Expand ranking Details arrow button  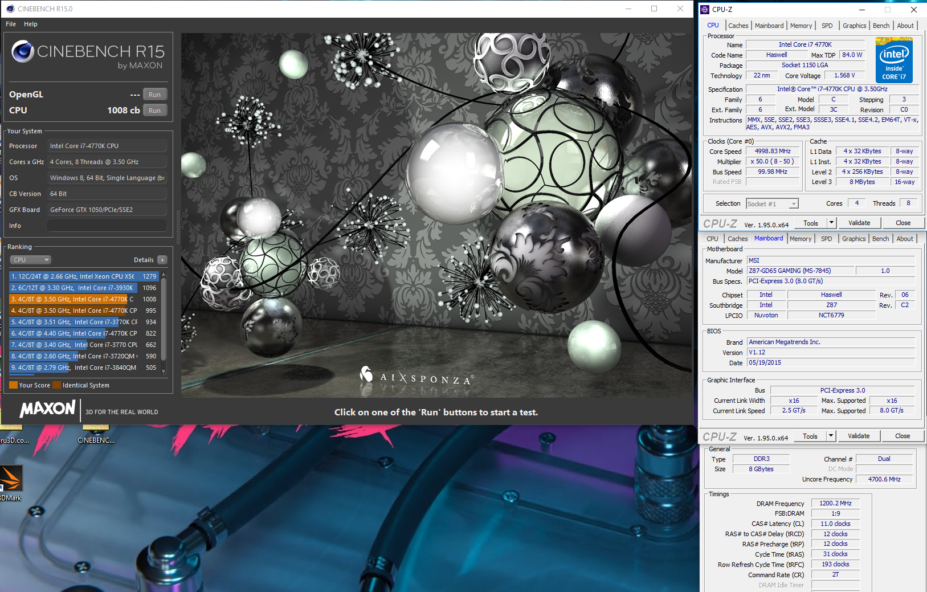pyautogui.click(x=162, y=260)
